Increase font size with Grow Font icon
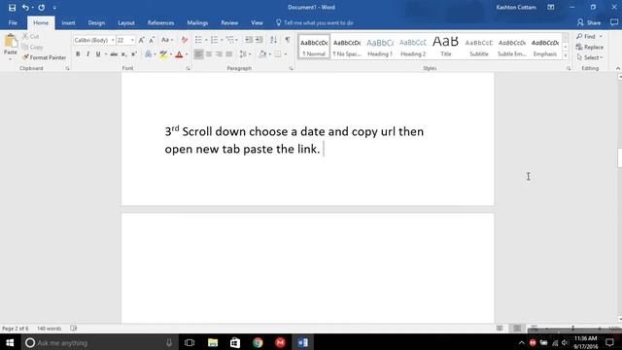622x350 pixels. point(141,40)
